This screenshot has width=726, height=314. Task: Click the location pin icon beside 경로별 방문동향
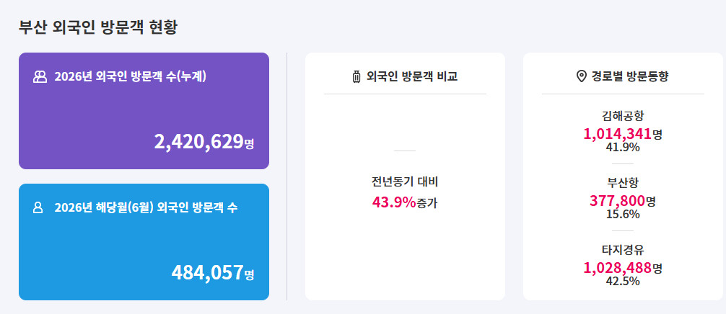point(582,76)
